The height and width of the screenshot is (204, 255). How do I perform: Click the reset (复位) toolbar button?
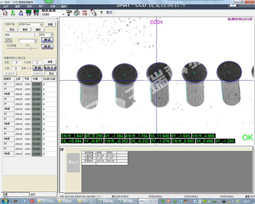[109, 12]
